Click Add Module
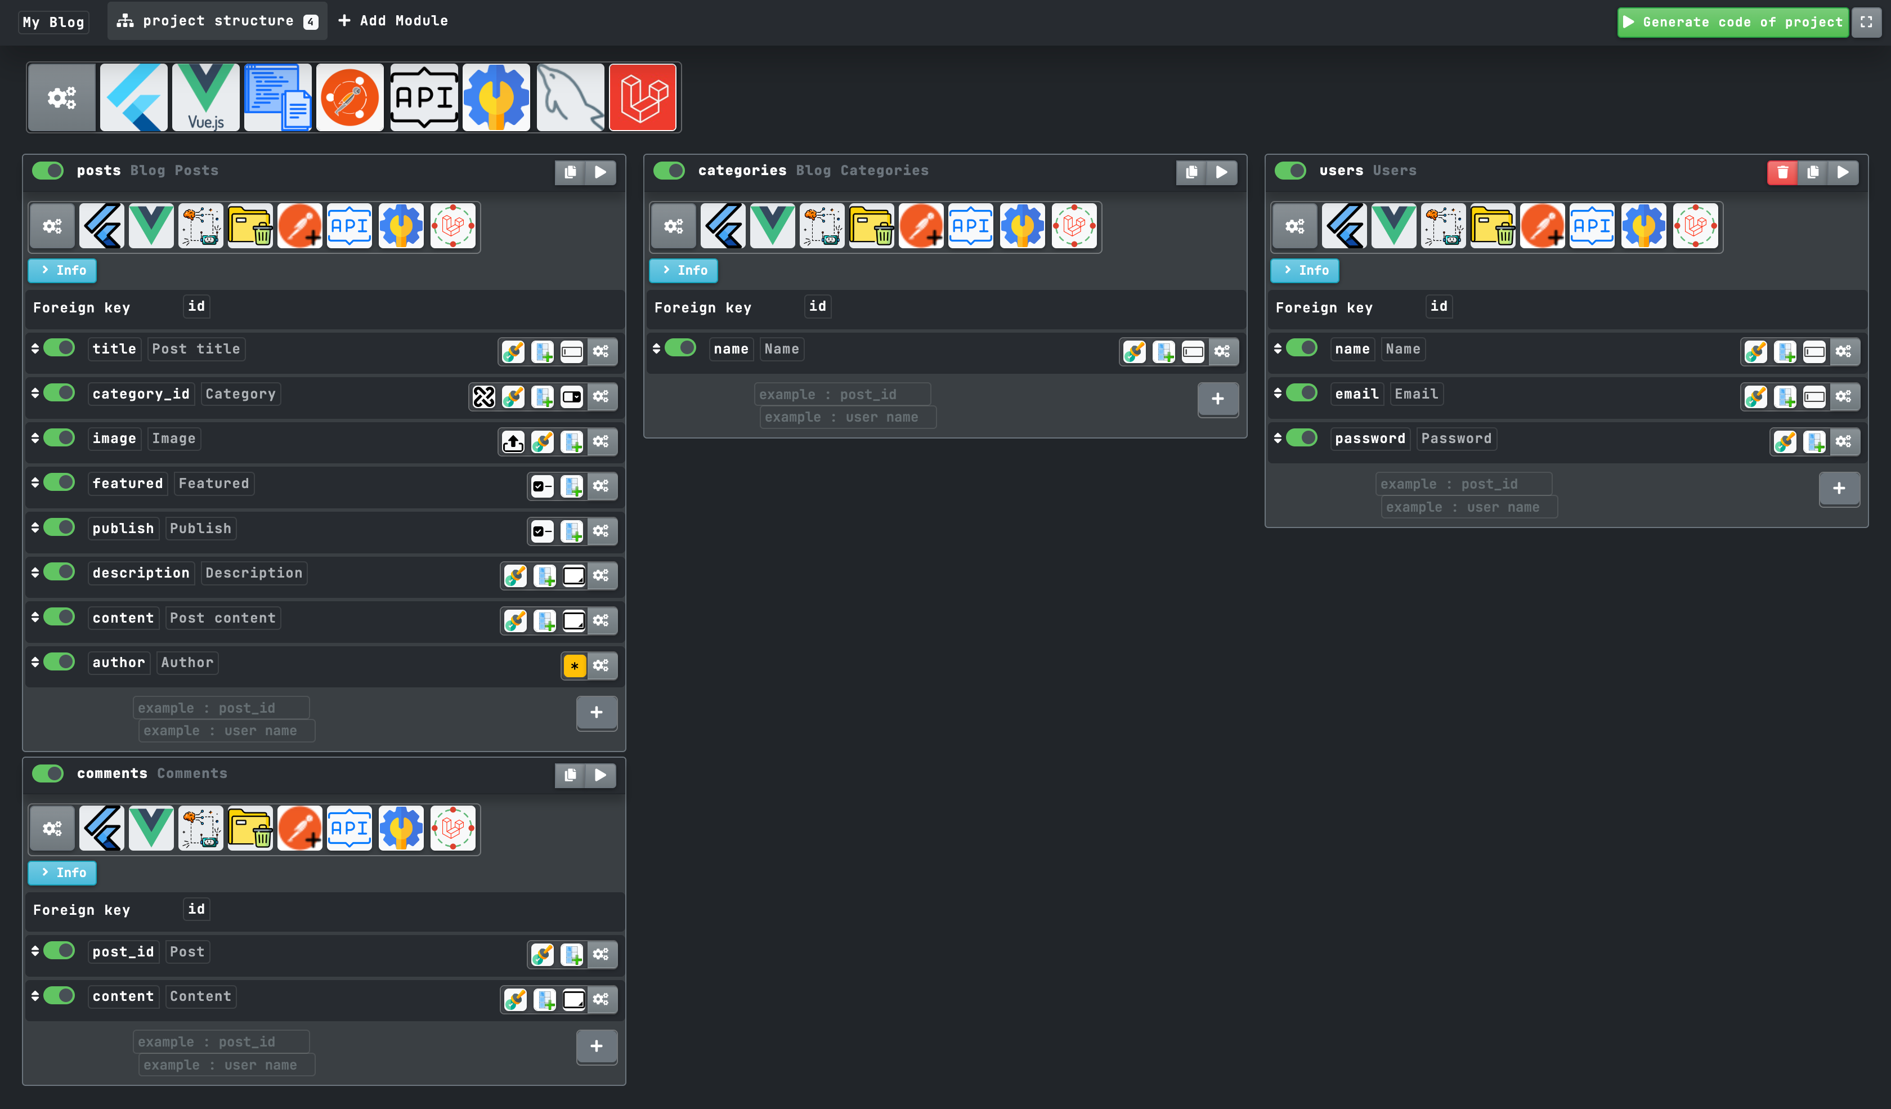The width and height of the screenshot is (1891, 1109). [393, 21]
